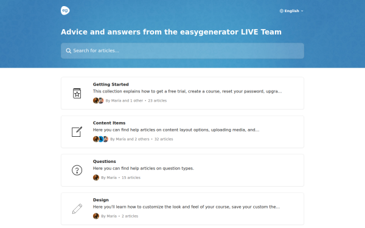Click the chevron next to English
The height and width of the screenshot is (228, 365).
(x=302, y=11)
